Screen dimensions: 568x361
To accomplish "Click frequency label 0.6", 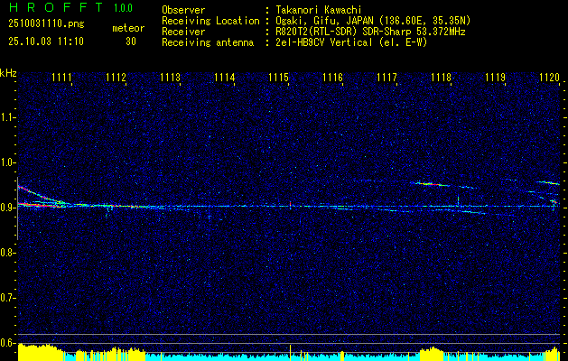I will point(7,343).
